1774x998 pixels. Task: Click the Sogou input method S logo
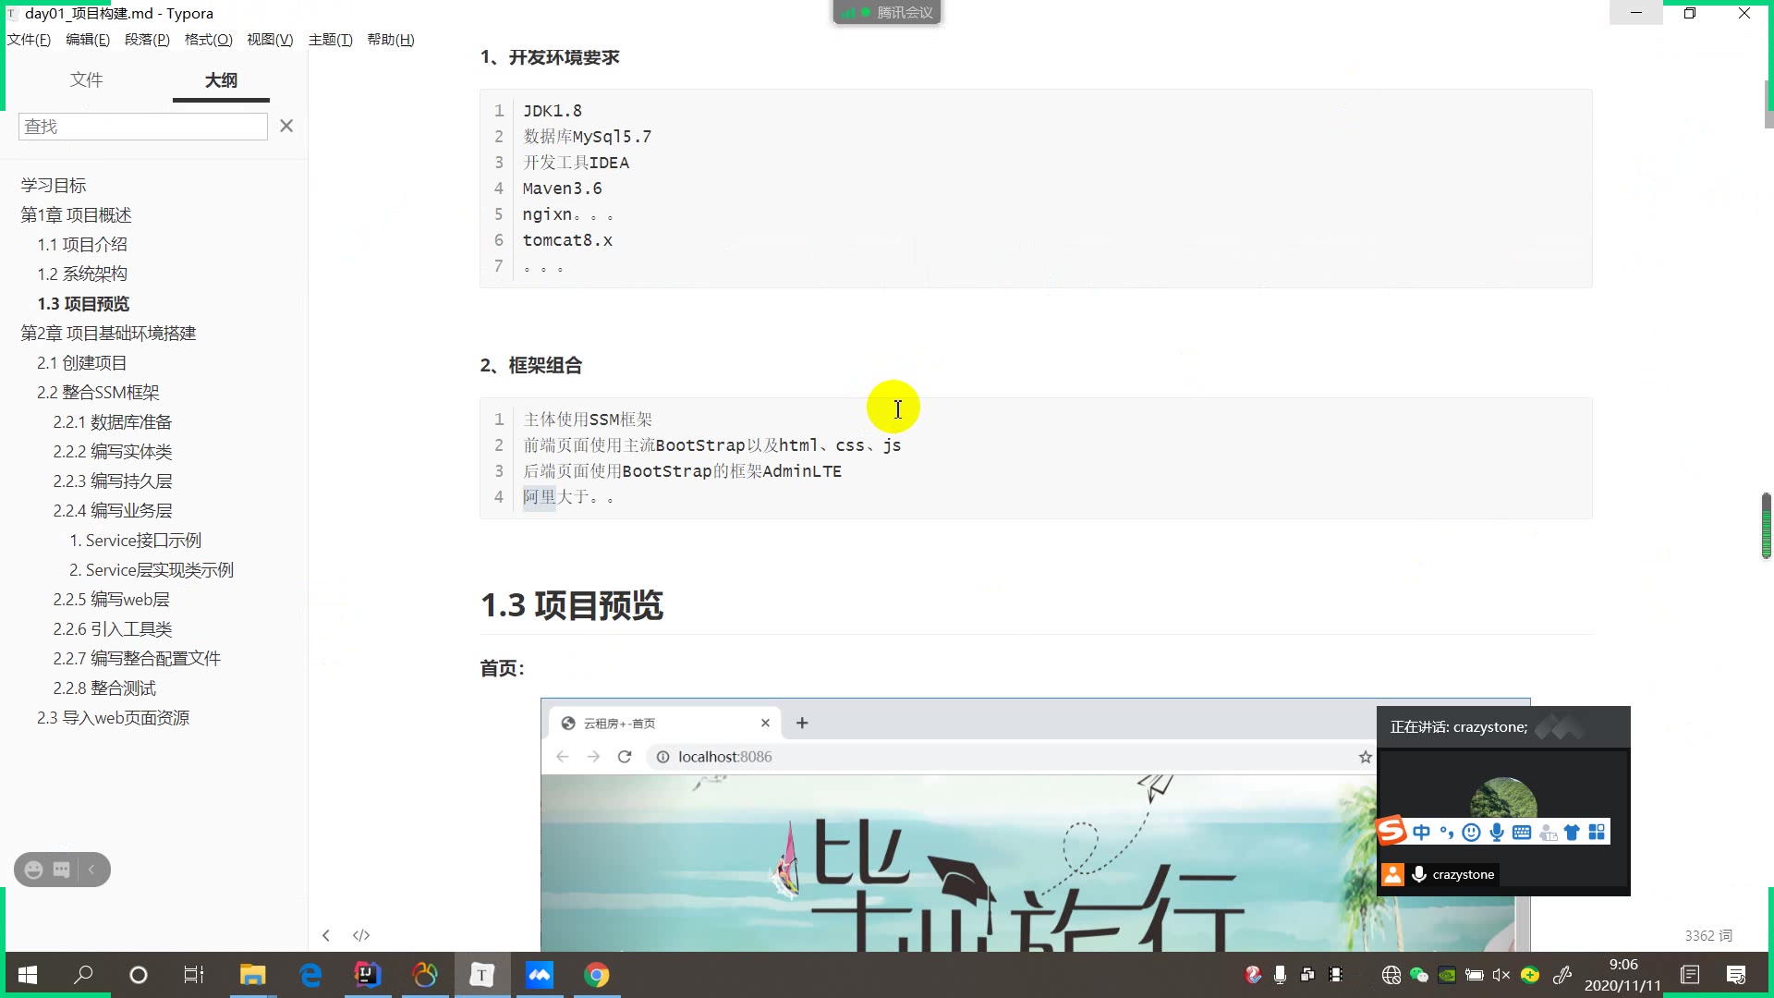[x=1391, y=831]
